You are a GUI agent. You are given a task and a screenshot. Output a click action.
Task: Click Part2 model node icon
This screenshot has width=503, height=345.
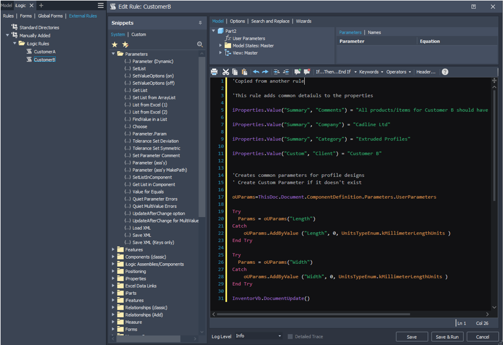221,31
